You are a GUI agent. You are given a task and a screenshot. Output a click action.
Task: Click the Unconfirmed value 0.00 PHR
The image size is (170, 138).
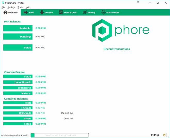(x=41, y=82)
